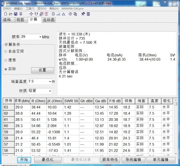
Task: Click inside the 地面高度 value field
Action: pyautogui.click(x=38, y=82)
